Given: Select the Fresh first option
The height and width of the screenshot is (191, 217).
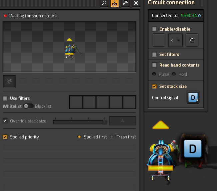Looking at the screenshot, I should (112, 137).
